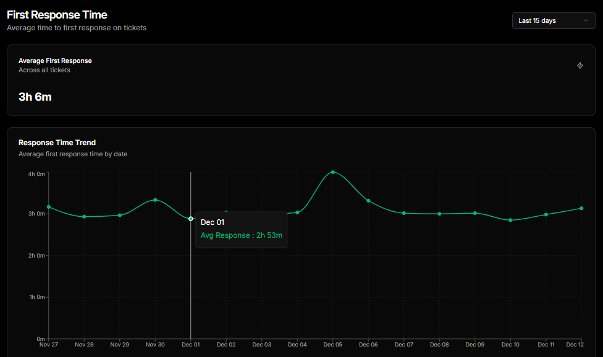Select the Dec 04 data point on chart
603x357 pixels.
click(x=297, y=212)
